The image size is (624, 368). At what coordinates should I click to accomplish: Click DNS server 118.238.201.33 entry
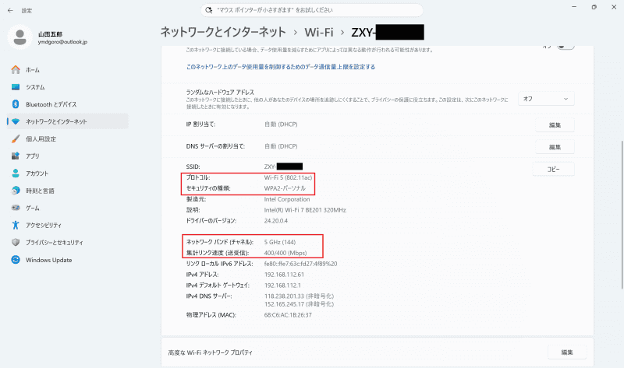299,296
